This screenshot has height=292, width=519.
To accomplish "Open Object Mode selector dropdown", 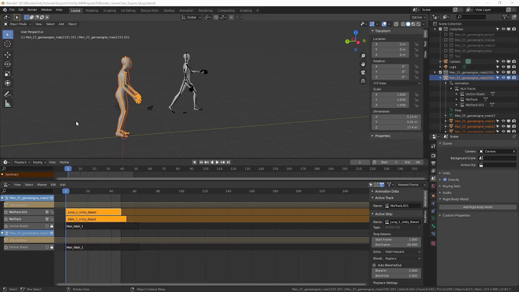I will [x=18, y=24].
